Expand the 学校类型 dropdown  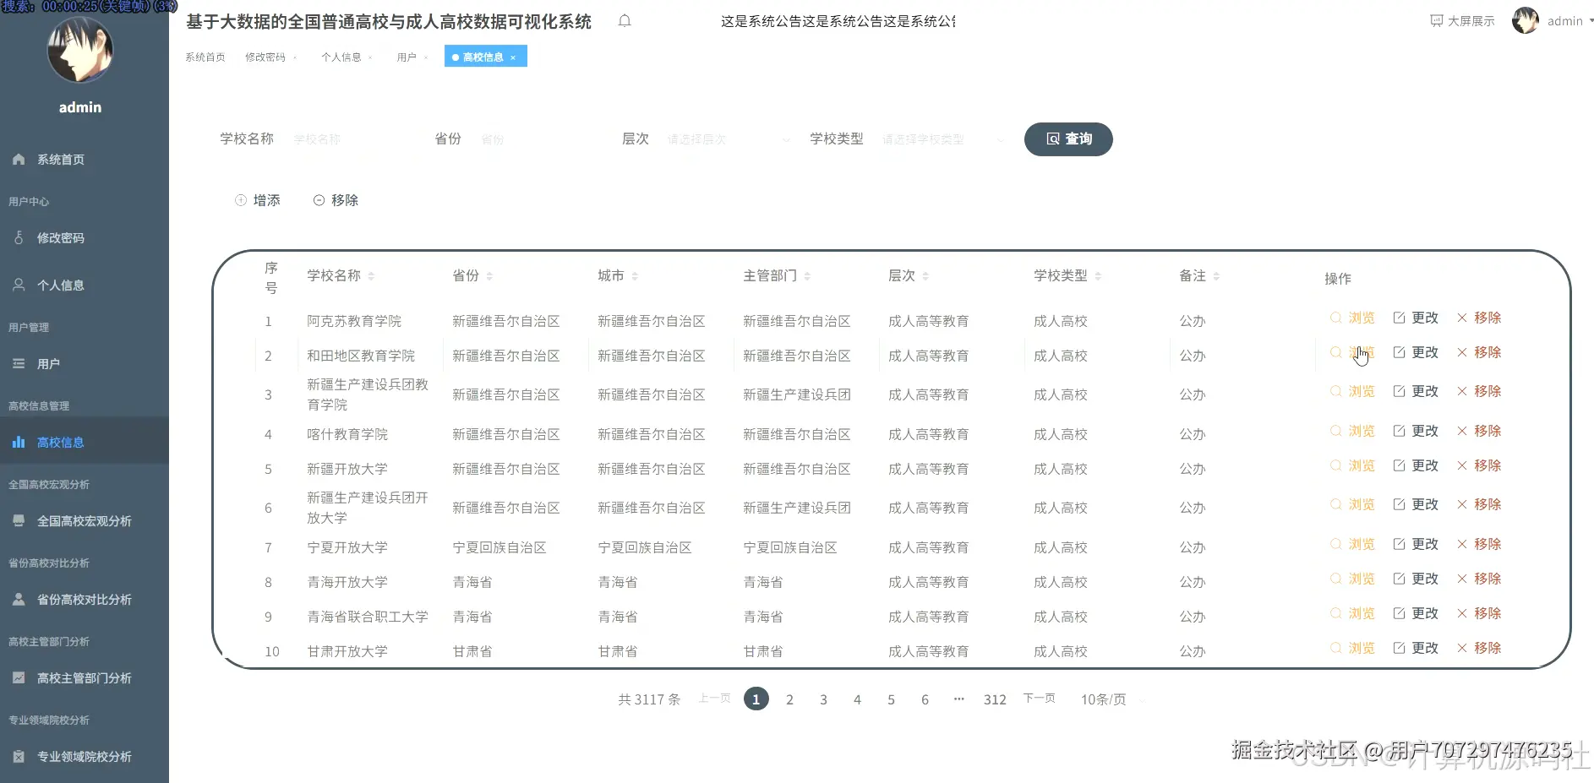coord(941,139)
